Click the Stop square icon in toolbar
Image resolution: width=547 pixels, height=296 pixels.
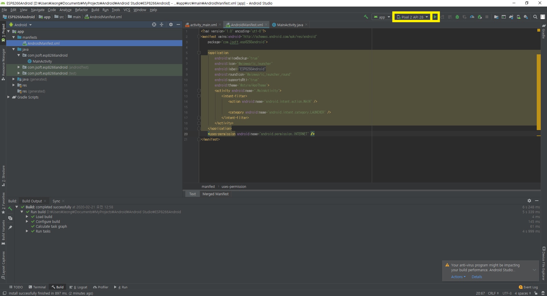487,17
